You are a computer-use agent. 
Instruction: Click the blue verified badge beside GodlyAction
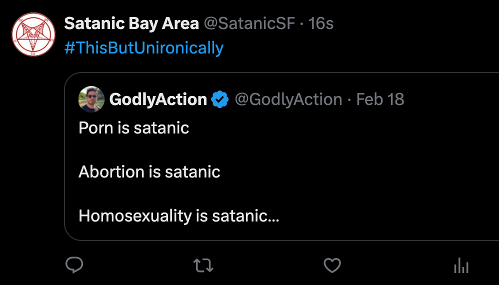point(219,99)
